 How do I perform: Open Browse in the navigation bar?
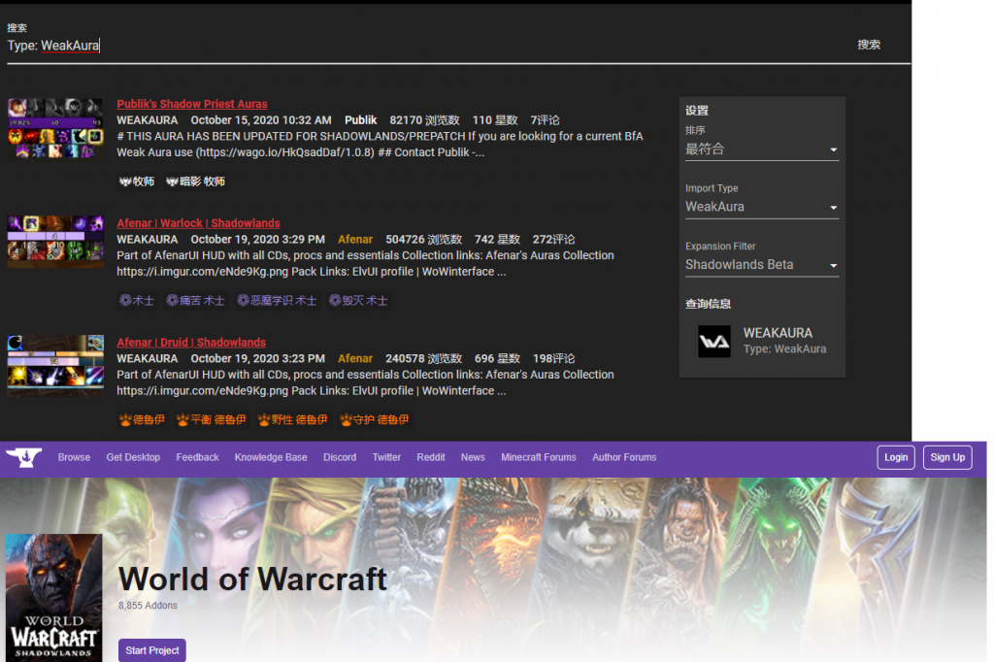[x=74, y=457]
